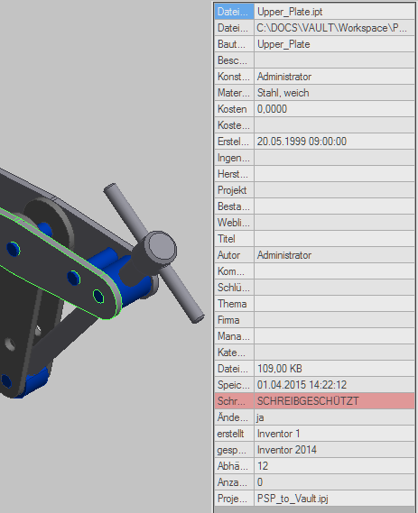Click the Kosten value 0,0000

pos(334,109)
